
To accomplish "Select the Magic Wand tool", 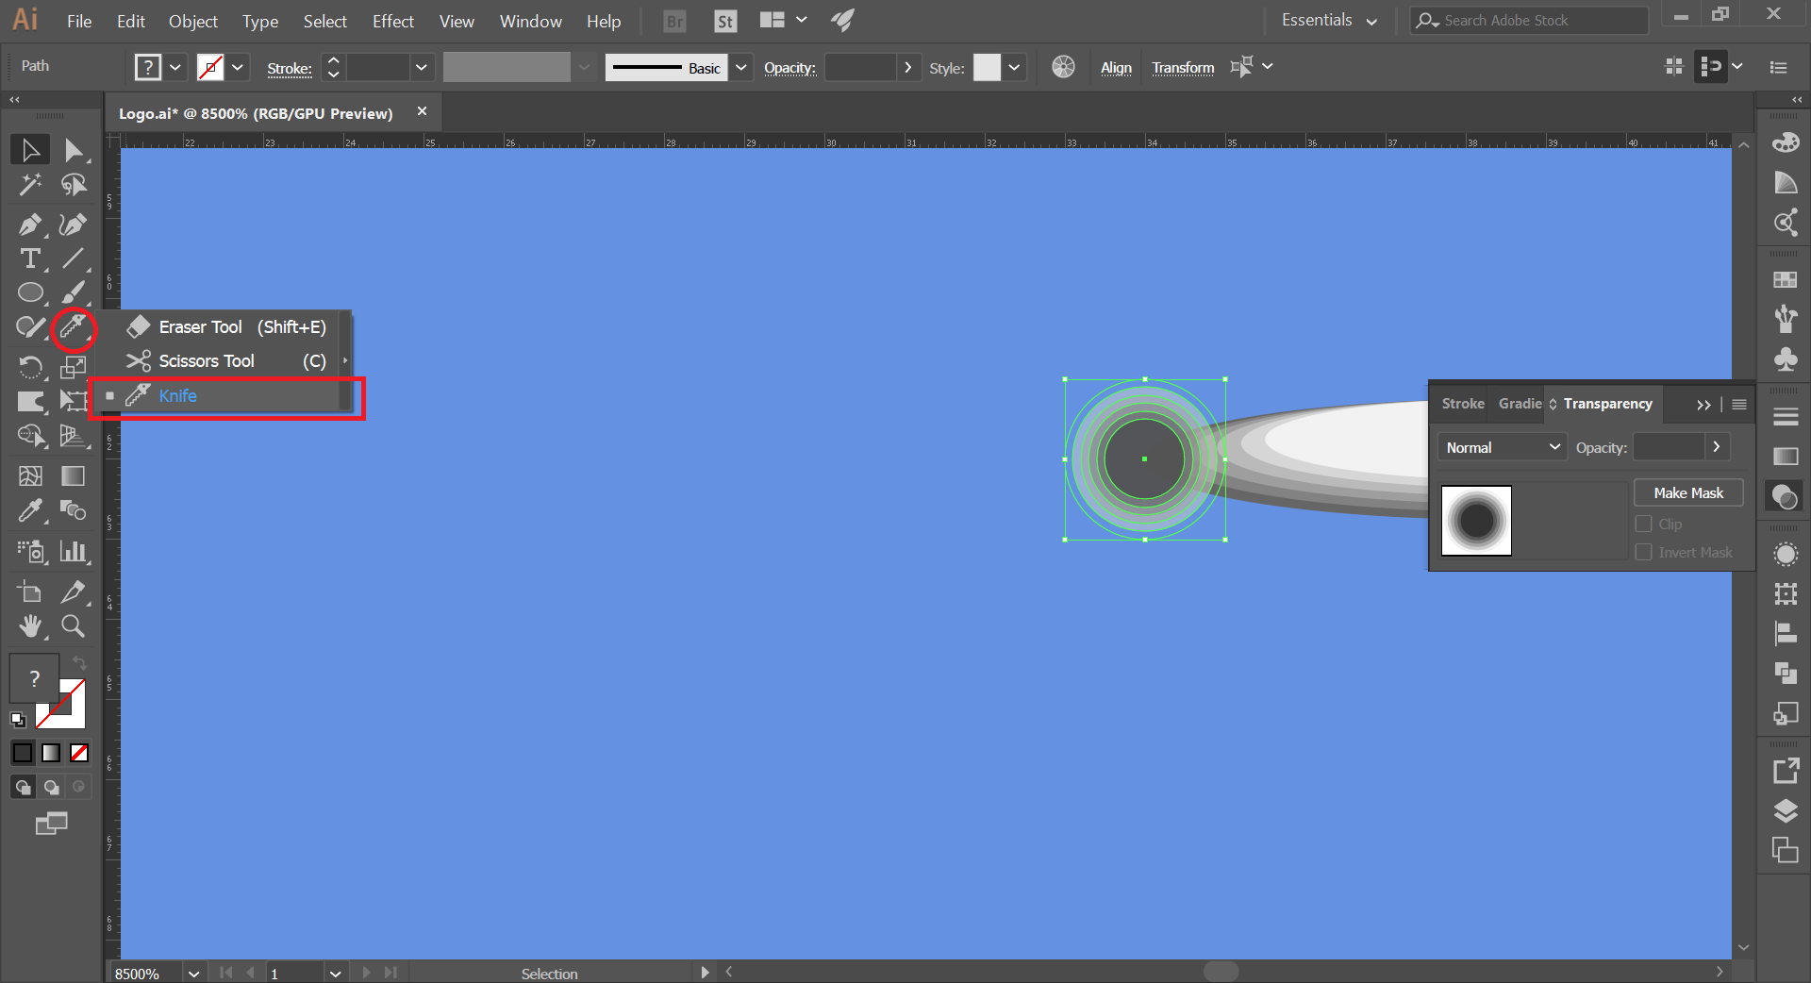I will (x=30, y=185).
